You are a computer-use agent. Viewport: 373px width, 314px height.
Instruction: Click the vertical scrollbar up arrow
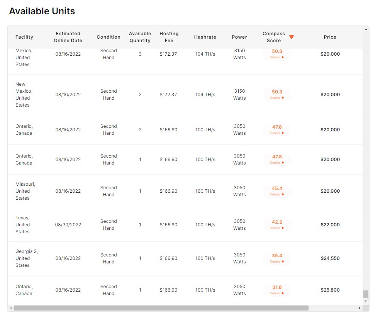point(366,29)
